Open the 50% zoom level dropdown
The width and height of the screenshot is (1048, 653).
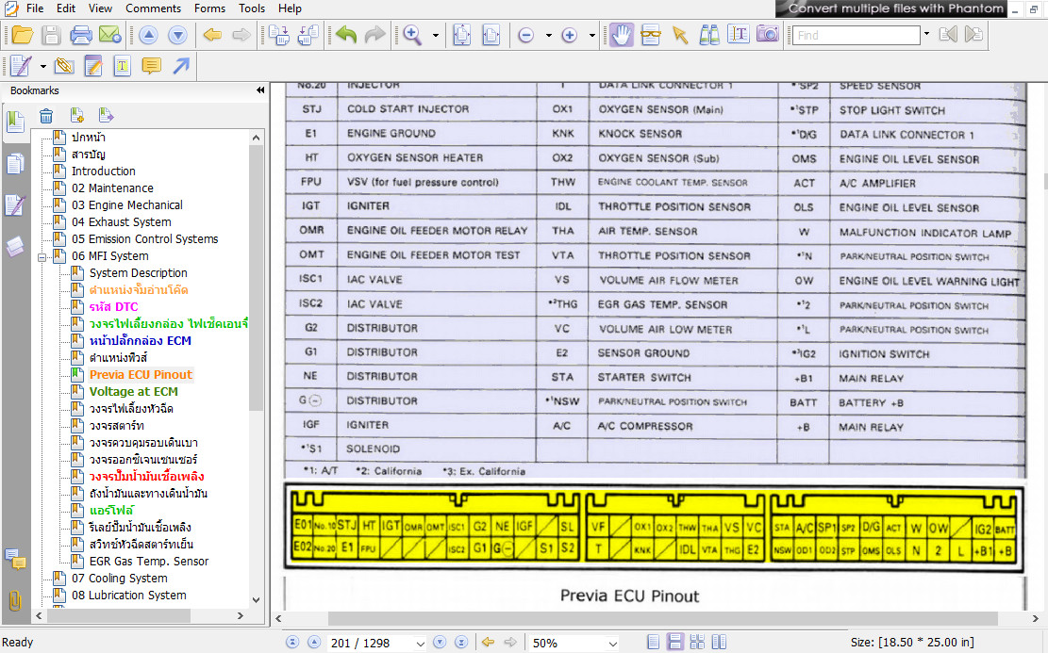[611, 644]
